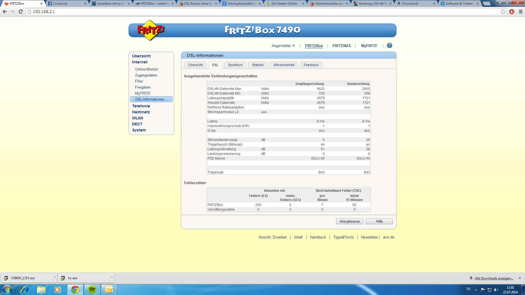Image resolution: width=525 pixels, height=295 pixels.
Task: Close the downloads bar
Action: click(520, 278)
